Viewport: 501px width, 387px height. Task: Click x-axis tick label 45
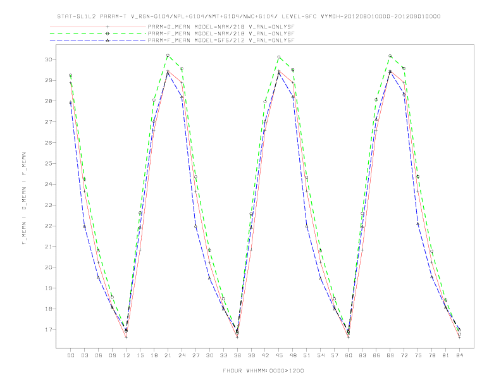(x=279, y=355)
